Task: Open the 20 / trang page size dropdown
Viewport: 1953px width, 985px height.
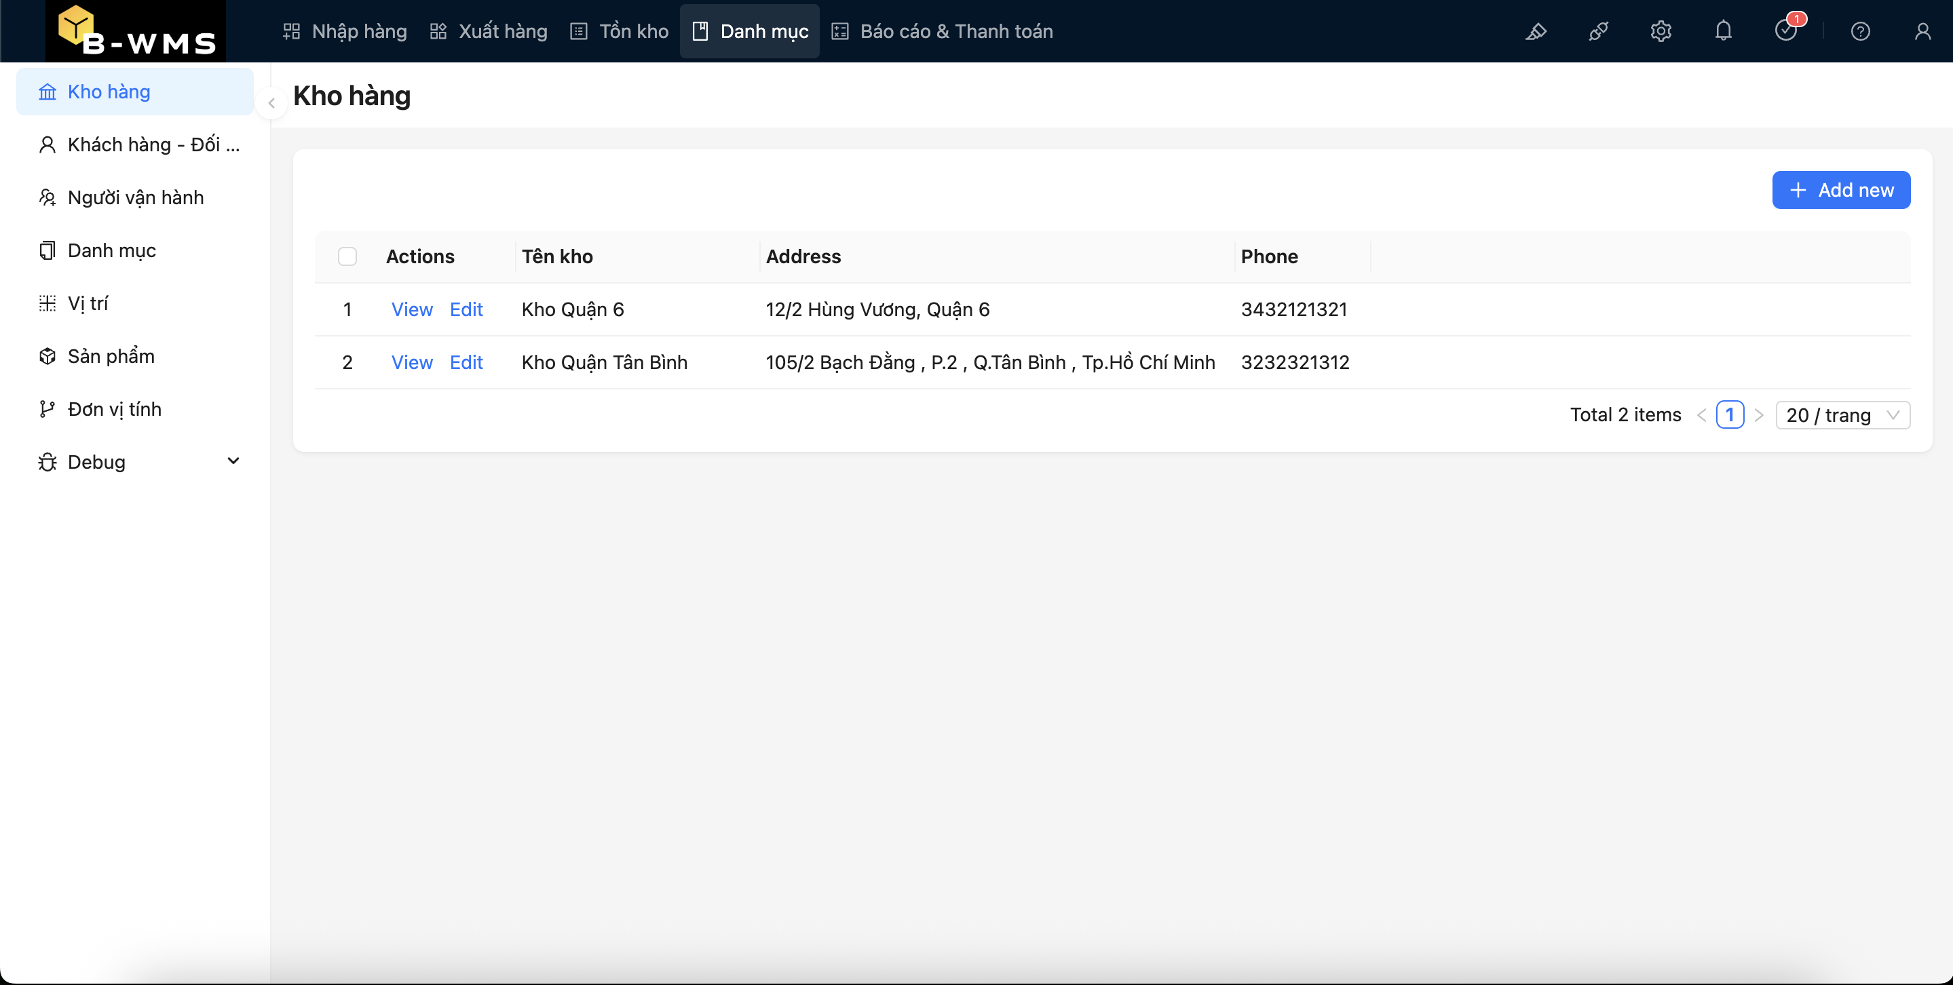Action: (1842, 415)
